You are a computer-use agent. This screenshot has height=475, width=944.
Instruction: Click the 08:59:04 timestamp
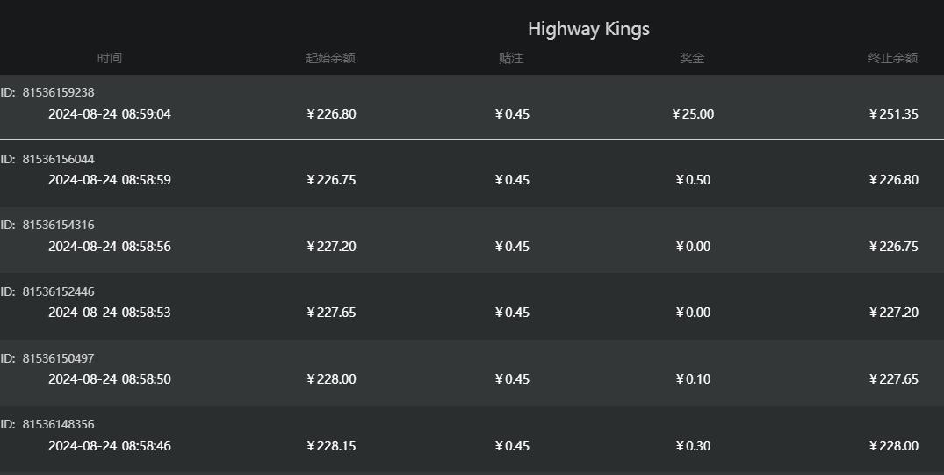(110, 114)
